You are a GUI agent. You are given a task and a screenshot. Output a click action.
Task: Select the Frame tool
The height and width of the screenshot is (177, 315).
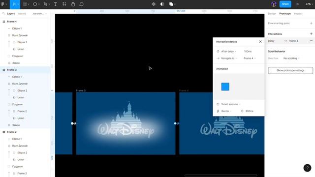coord(25,4)
